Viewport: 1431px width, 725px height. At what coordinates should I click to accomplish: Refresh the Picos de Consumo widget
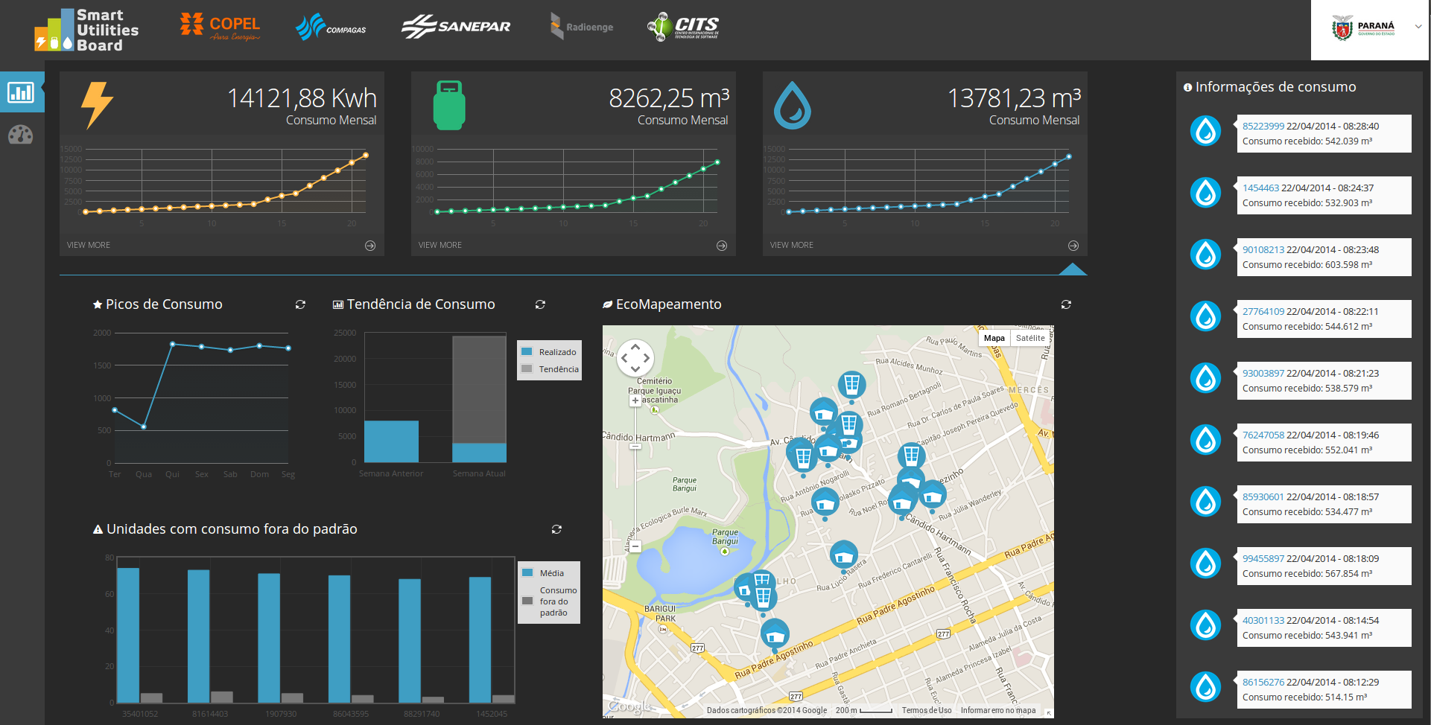click(300, 304)
